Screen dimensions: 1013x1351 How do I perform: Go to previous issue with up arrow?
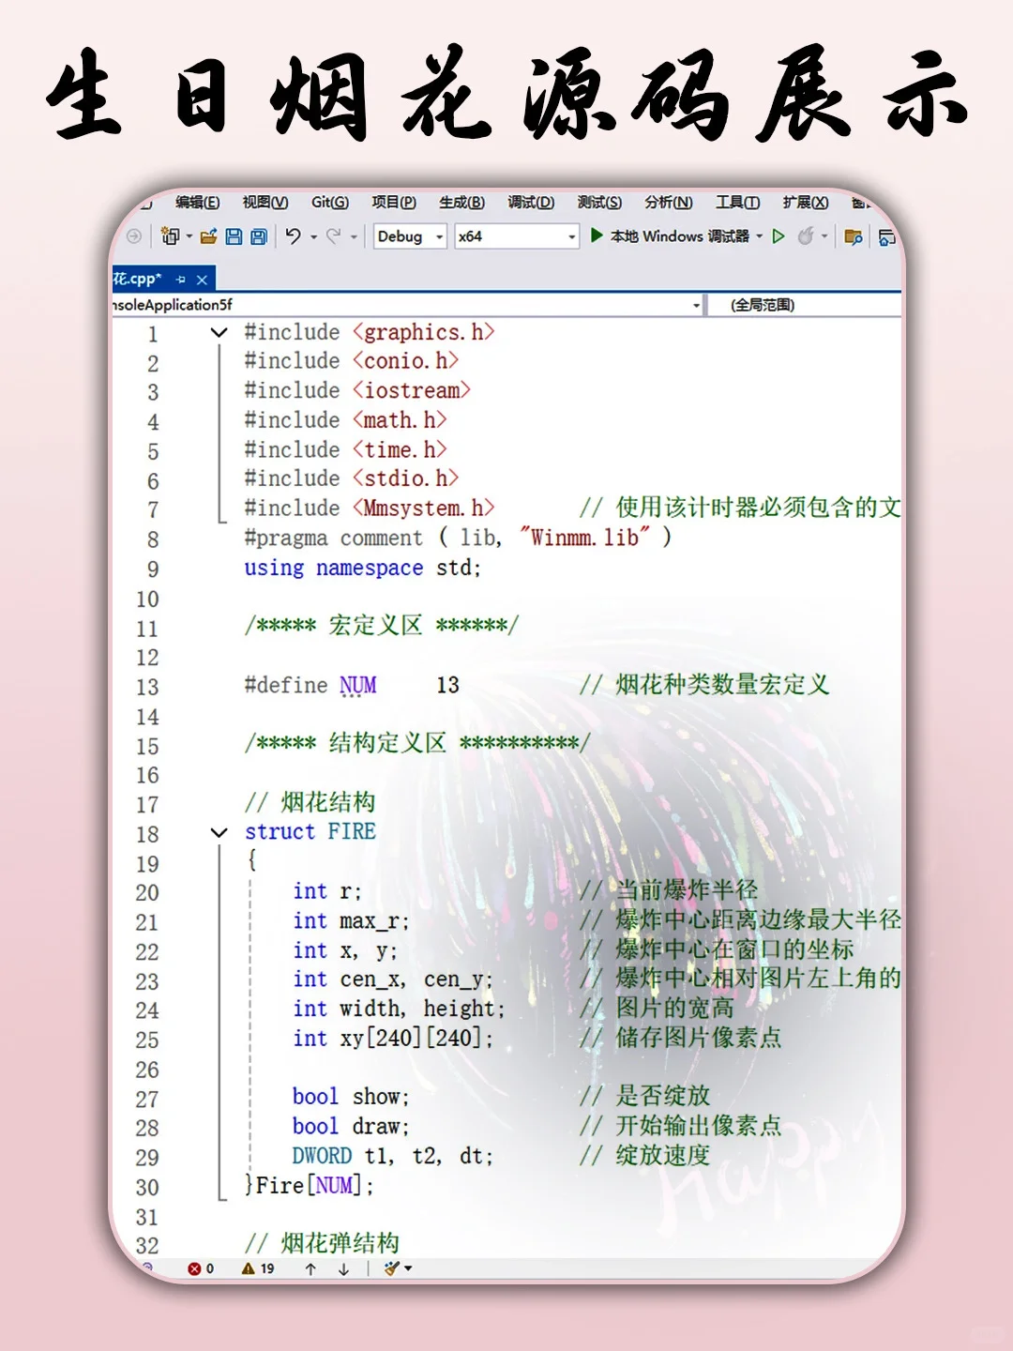310,1269
